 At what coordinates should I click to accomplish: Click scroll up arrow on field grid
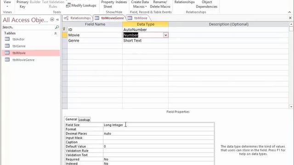291,24
